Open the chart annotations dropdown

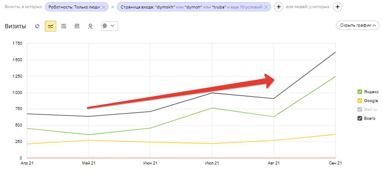[x=109, y=26]
